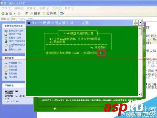Image resolution: width=157 pixels, height=118 pixels.
Task: Click the rename file task icon
Action: [x=6, y=31]
